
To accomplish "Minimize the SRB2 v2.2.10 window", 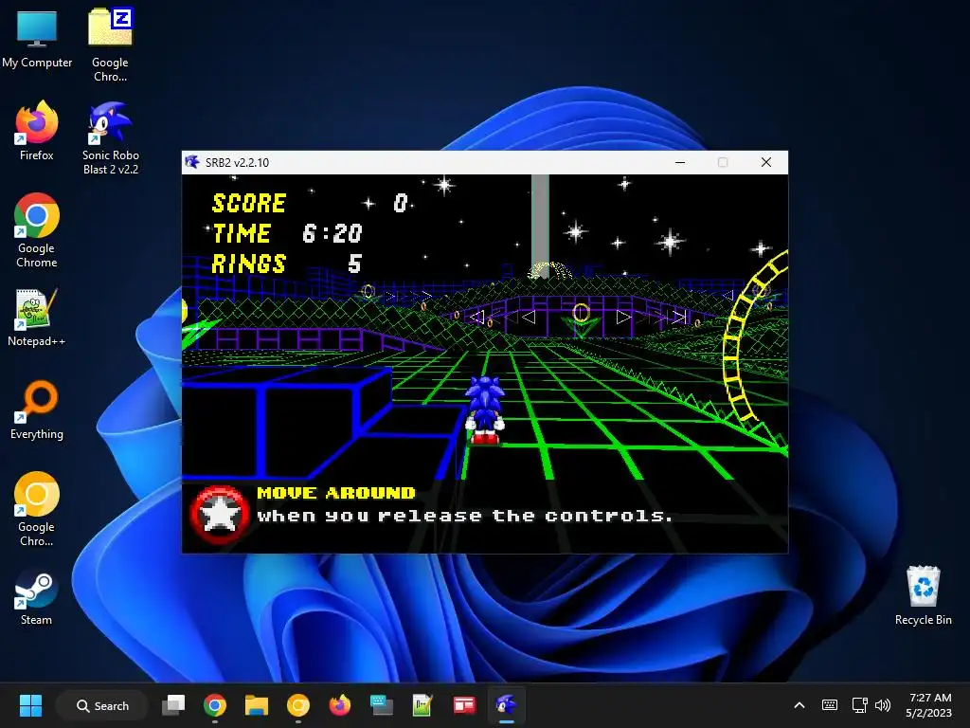I will click(x=680, y=162).
